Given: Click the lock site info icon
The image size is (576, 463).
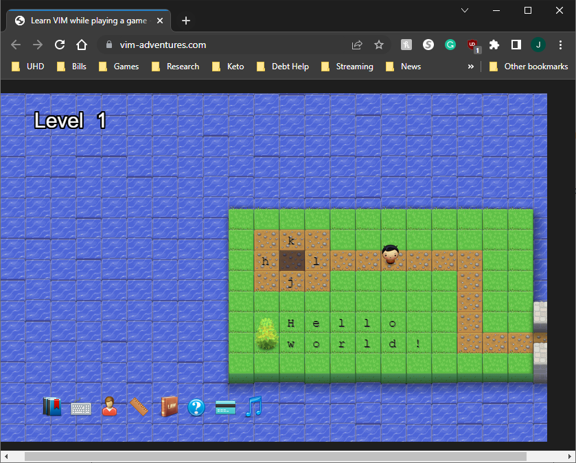Looking at the screenshot, I should (x=108, y=45).
